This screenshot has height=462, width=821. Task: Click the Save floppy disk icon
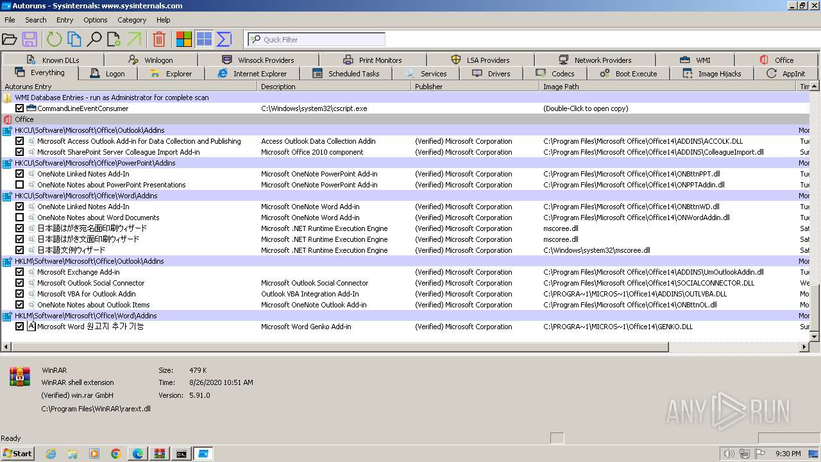[30, 39]
